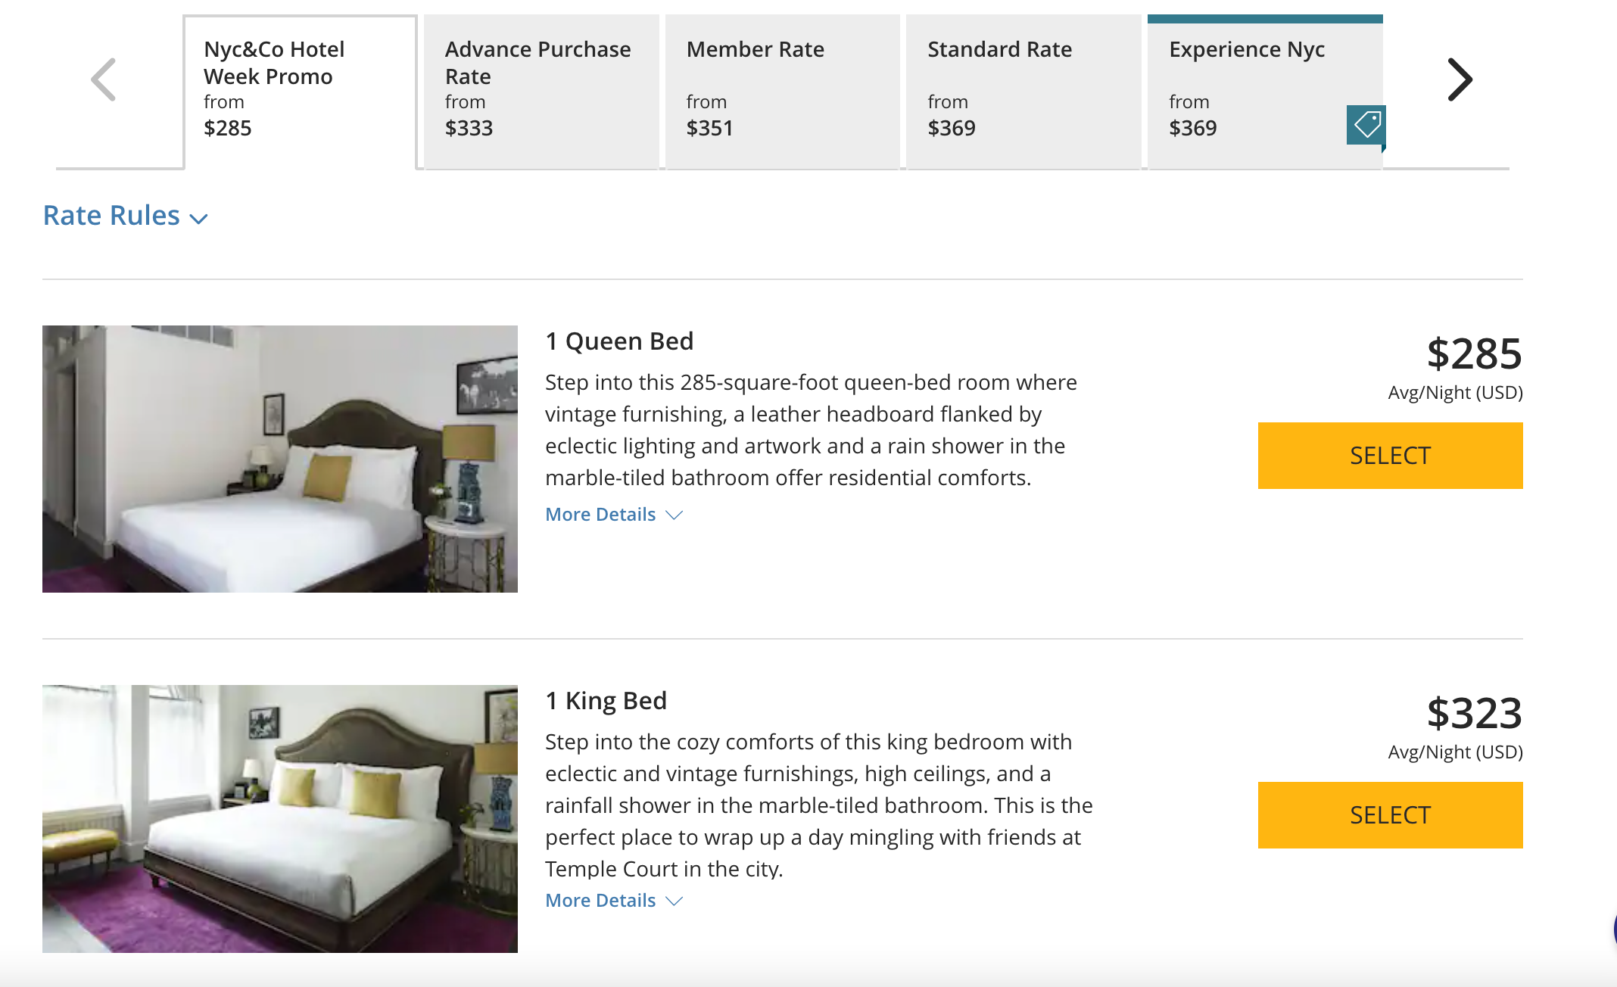
Task: Expand More Details for the King Bed room
Action: tap(601, 901)
